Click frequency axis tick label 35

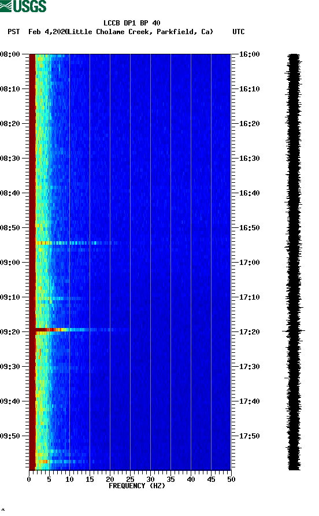170,480
